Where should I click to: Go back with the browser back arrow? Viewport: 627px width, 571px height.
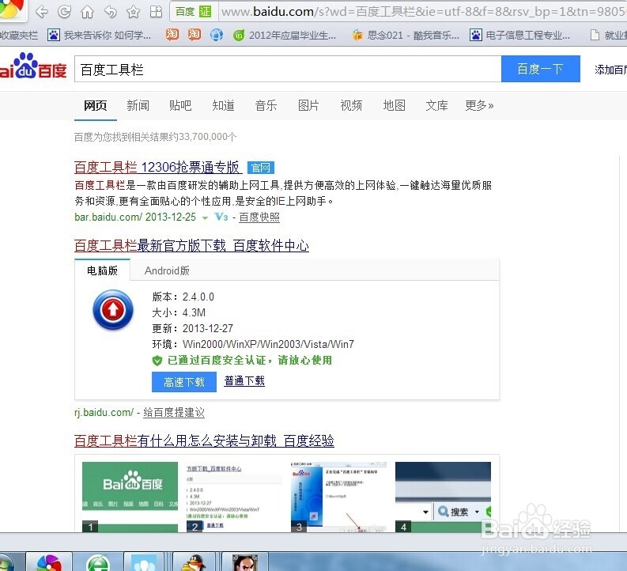[x=42, y=12]
